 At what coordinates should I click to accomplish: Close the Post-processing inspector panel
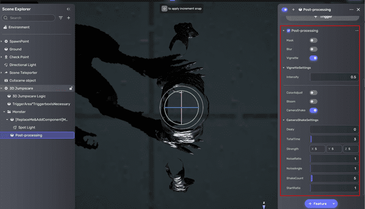[x=358, y=10]
